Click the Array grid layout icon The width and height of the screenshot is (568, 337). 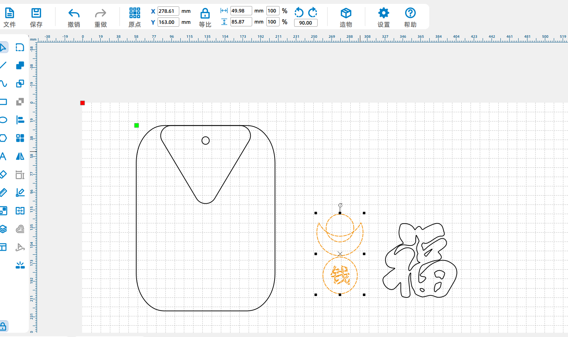coord(20,138)
